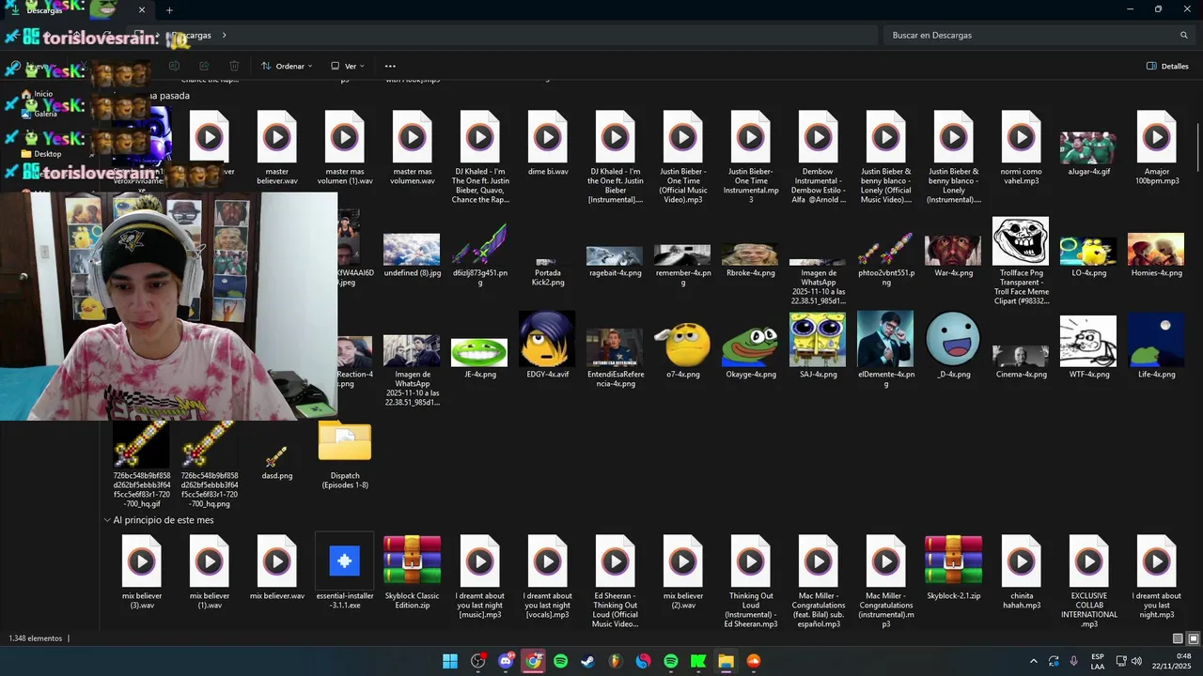
Task: Select the chinita hahah.mp3 file
Action: pos(1021,572)
